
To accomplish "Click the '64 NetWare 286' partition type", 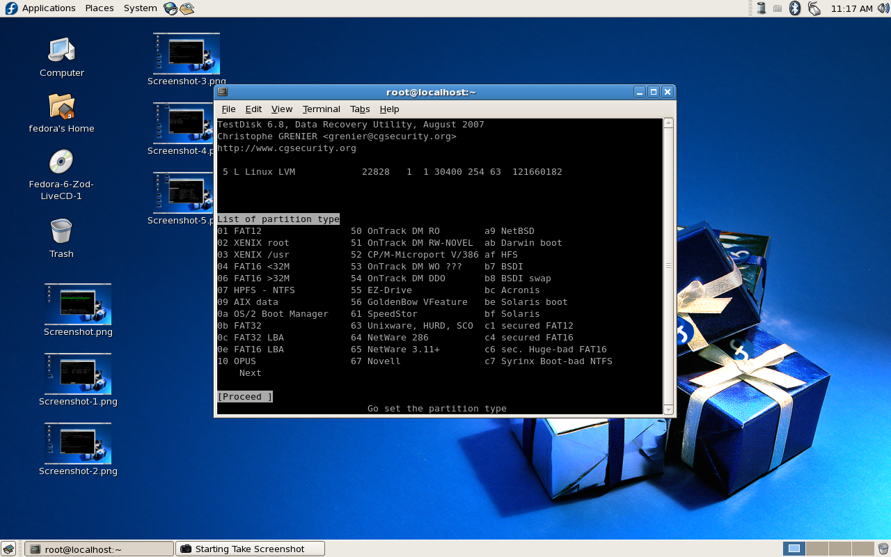I will coord(390,337).
